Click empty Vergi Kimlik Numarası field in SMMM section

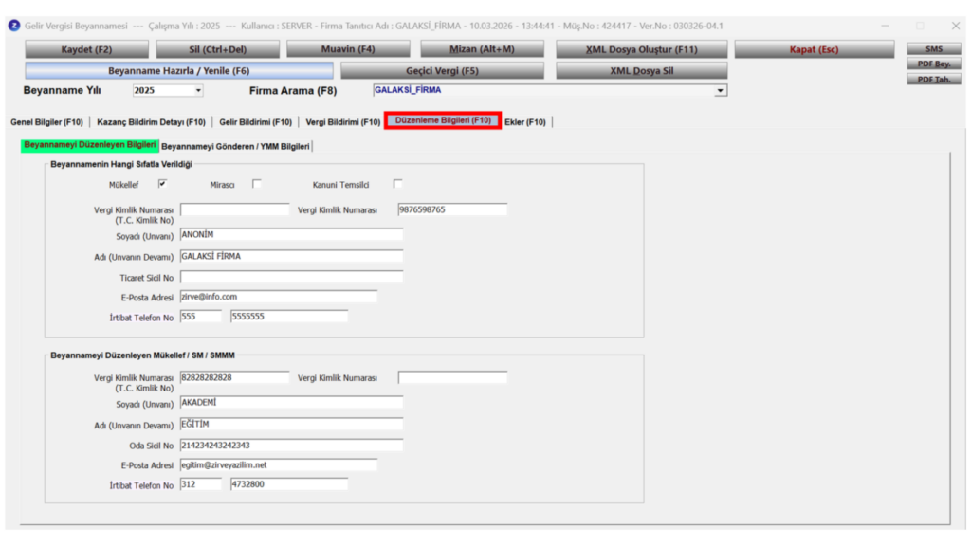pyautogui.click(x=452, y=377)
